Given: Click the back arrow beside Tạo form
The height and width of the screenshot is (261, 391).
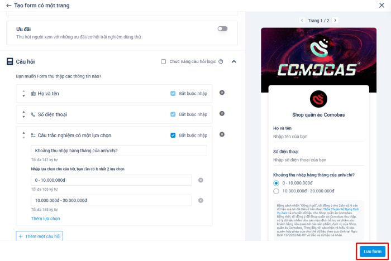Looking at the screenshot, I should (x=8, y=5).
